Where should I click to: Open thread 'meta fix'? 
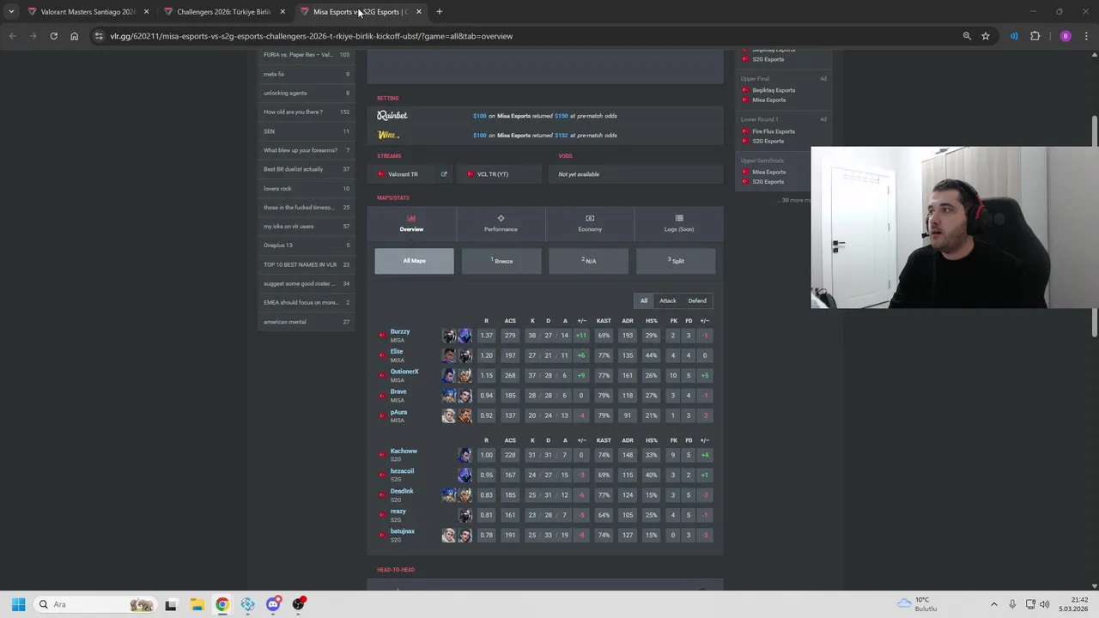tap(307, 74)
